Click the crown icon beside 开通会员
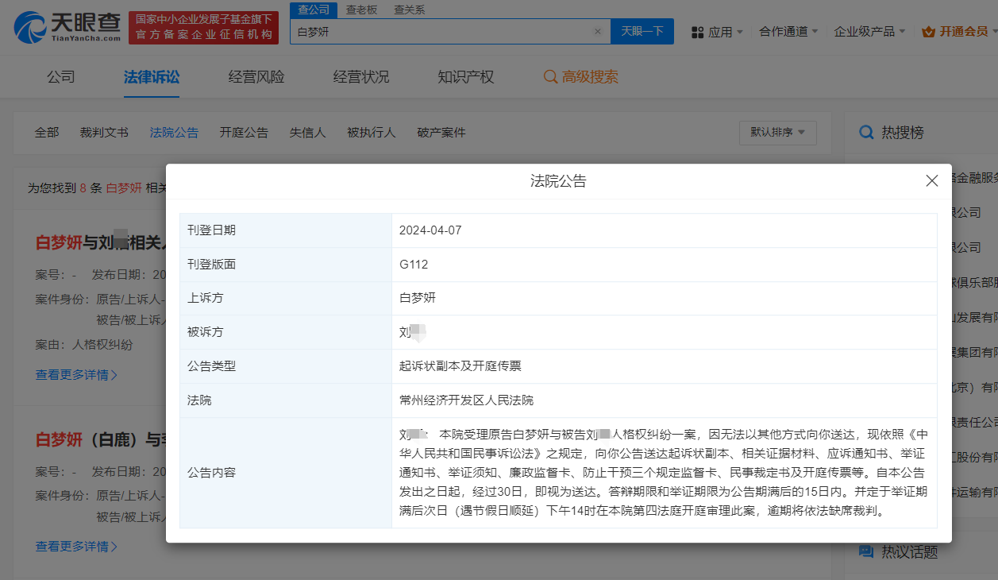The height and width of the screenshot is (580, 998). click(x=927, y=31)
